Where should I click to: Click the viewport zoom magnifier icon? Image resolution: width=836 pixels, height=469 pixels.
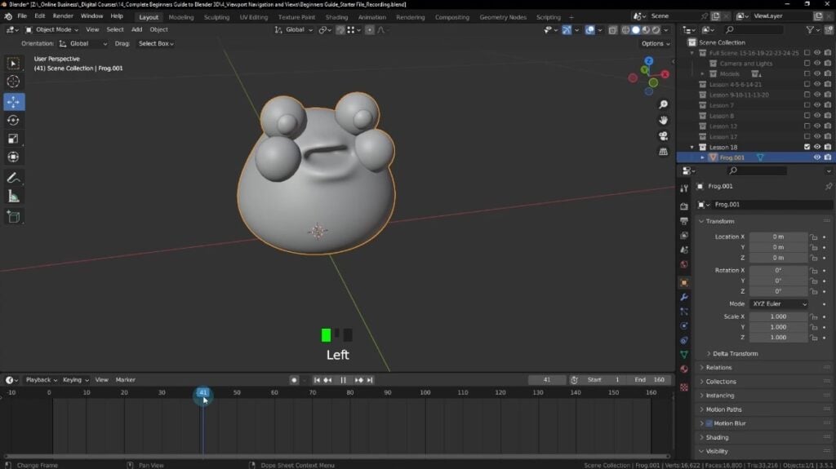click(664, 104)
